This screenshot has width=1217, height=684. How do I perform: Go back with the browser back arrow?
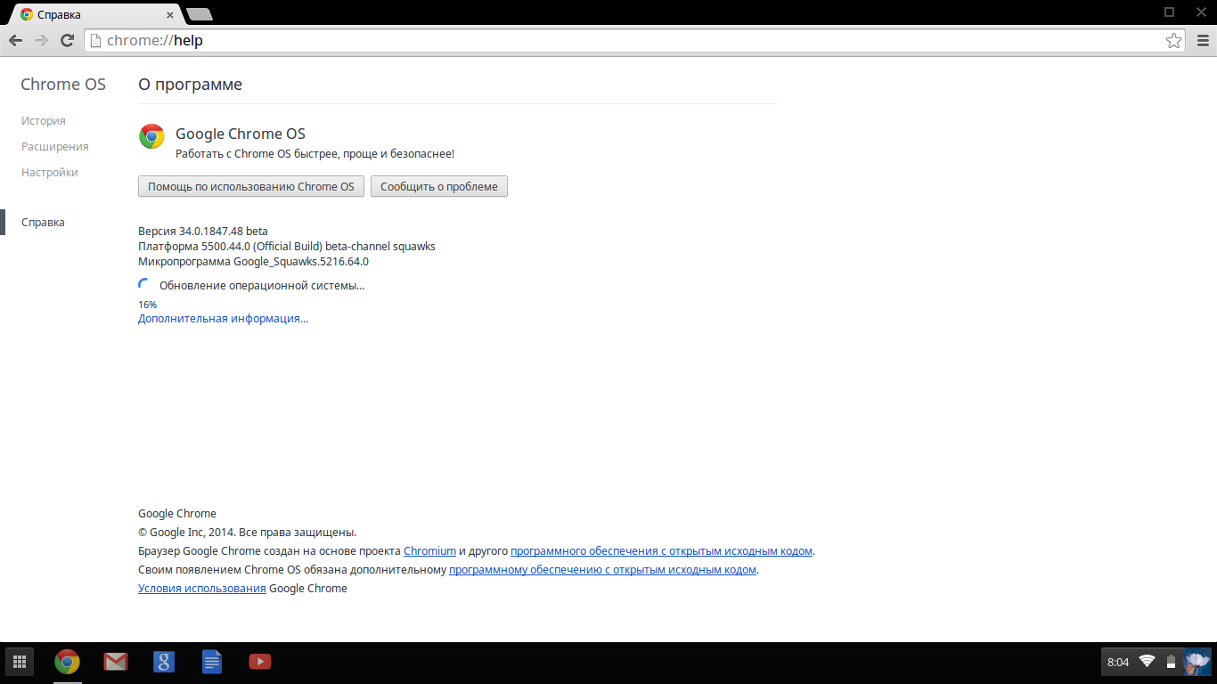coord(15,40)
